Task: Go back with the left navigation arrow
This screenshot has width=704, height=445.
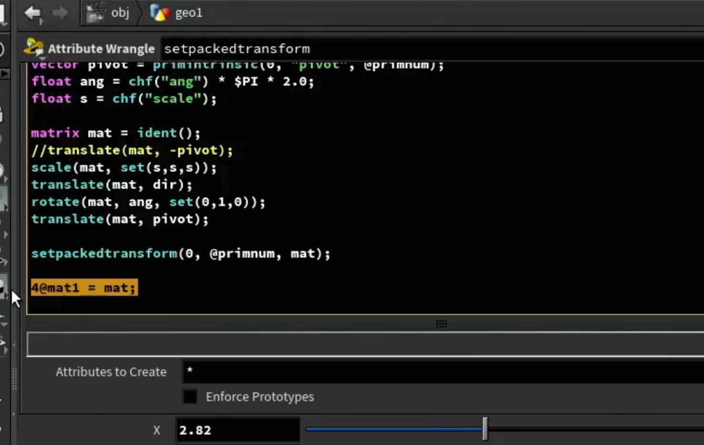Action: (32, 13)
